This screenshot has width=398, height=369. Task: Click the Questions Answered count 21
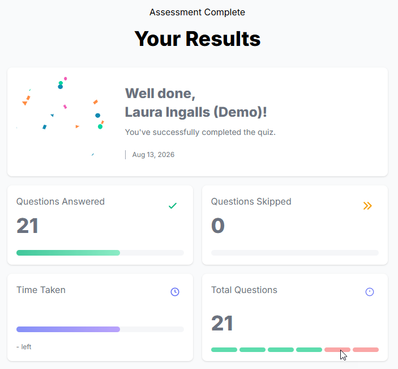click(x=27, y=226)
